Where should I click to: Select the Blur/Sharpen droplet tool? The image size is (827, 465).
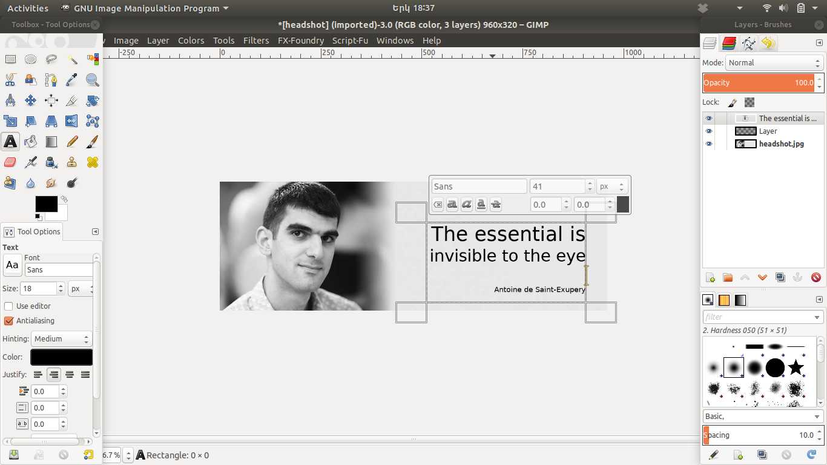pyautogui.click(x=31, y=183)
